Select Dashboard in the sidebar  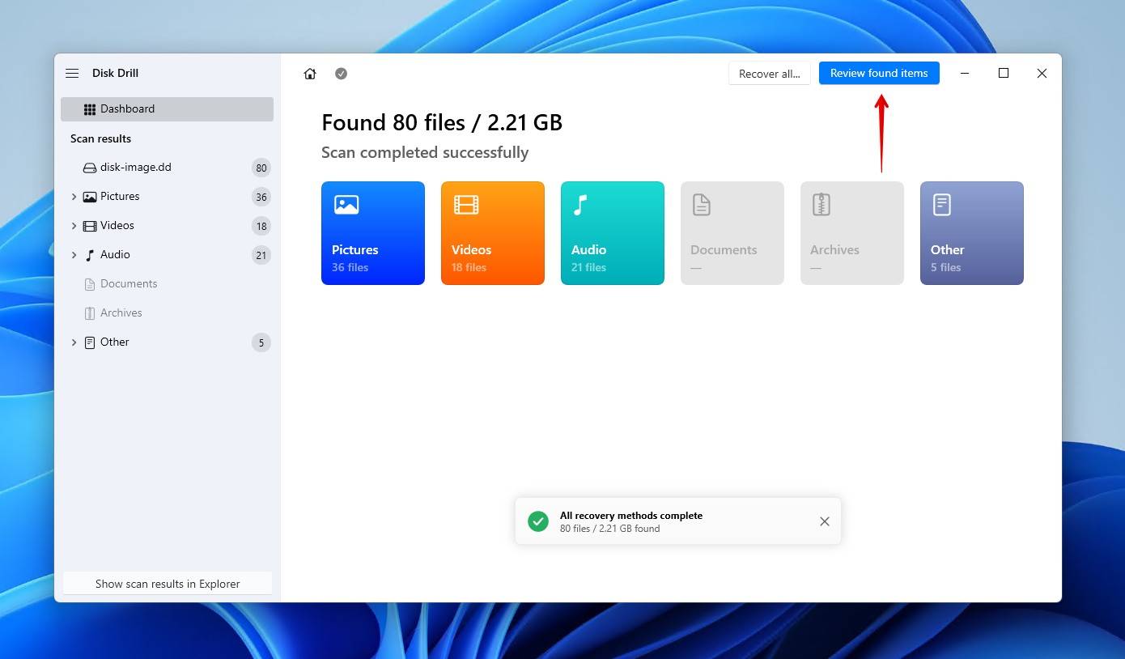[167, 109]
